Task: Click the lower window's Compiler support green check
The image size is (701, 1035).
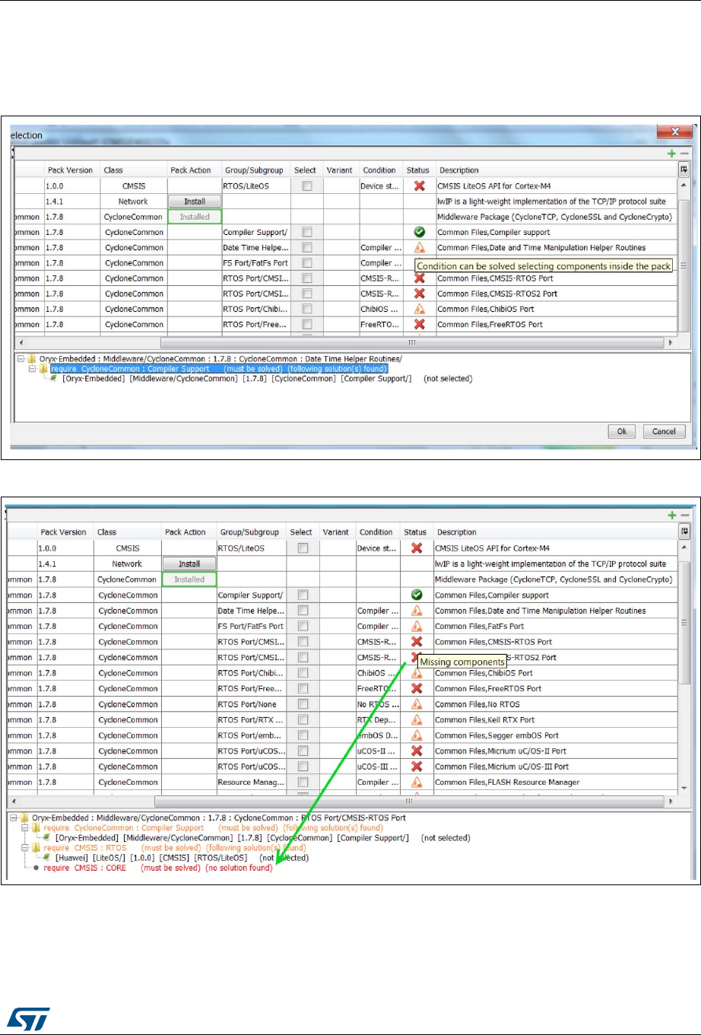Action: [417, 595]
